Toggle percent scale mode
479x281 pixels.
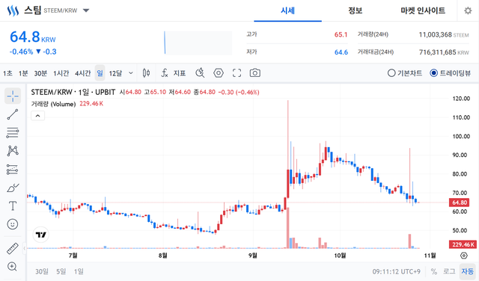pos(434,271)
